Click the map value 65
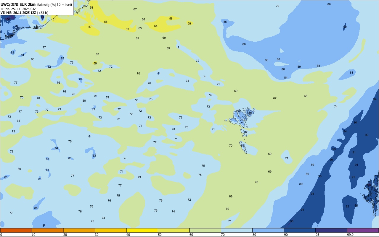The image size is (379, 237). [x=140, y=28]
